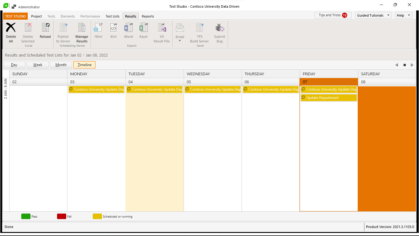Switch to Day view

(x=14, y=65)
